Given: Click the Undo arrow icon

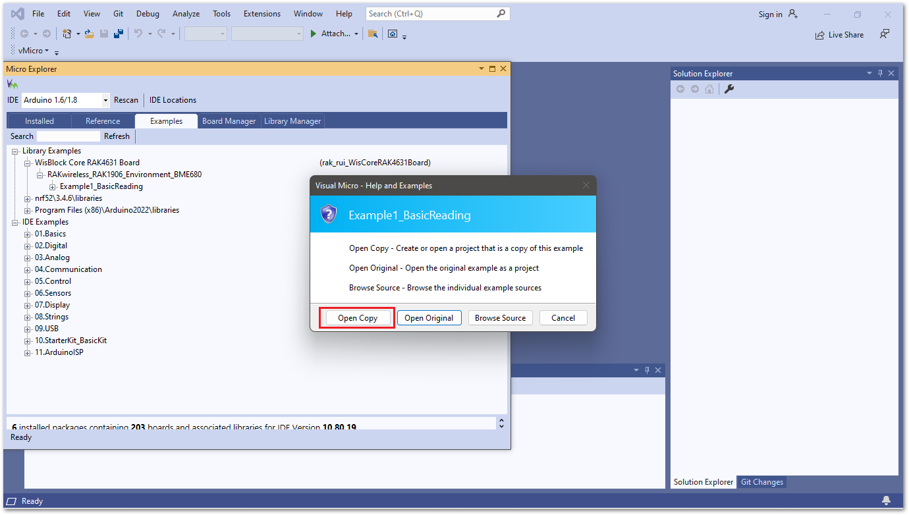Looking at the screenshot, I should coord(138,34).
